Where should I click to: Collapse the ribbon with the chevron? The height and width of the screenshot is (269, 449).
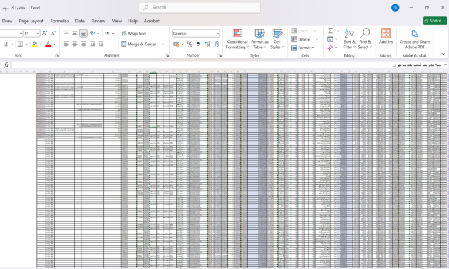coord(443,54)
